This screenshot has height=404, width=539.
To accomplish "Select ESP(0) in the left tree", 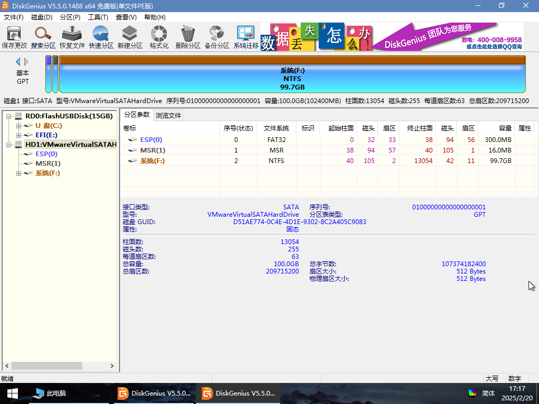I will [x=46, y=154].
